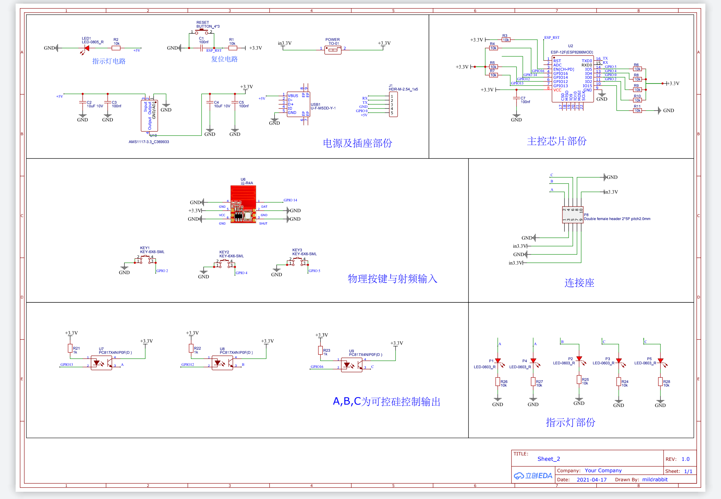This screenshot has width=721, height=499.
Task: Select the R2 10k resistor symbol
Action: tap(116, 48)
